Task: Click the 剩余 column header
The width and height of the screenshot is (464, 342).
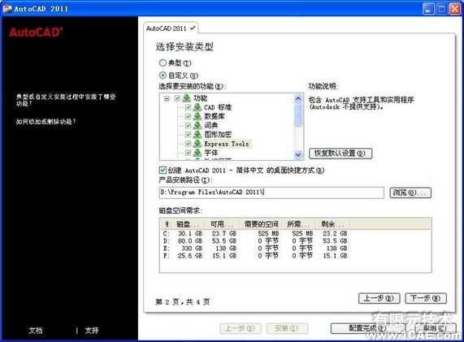Action: [333, 224]
